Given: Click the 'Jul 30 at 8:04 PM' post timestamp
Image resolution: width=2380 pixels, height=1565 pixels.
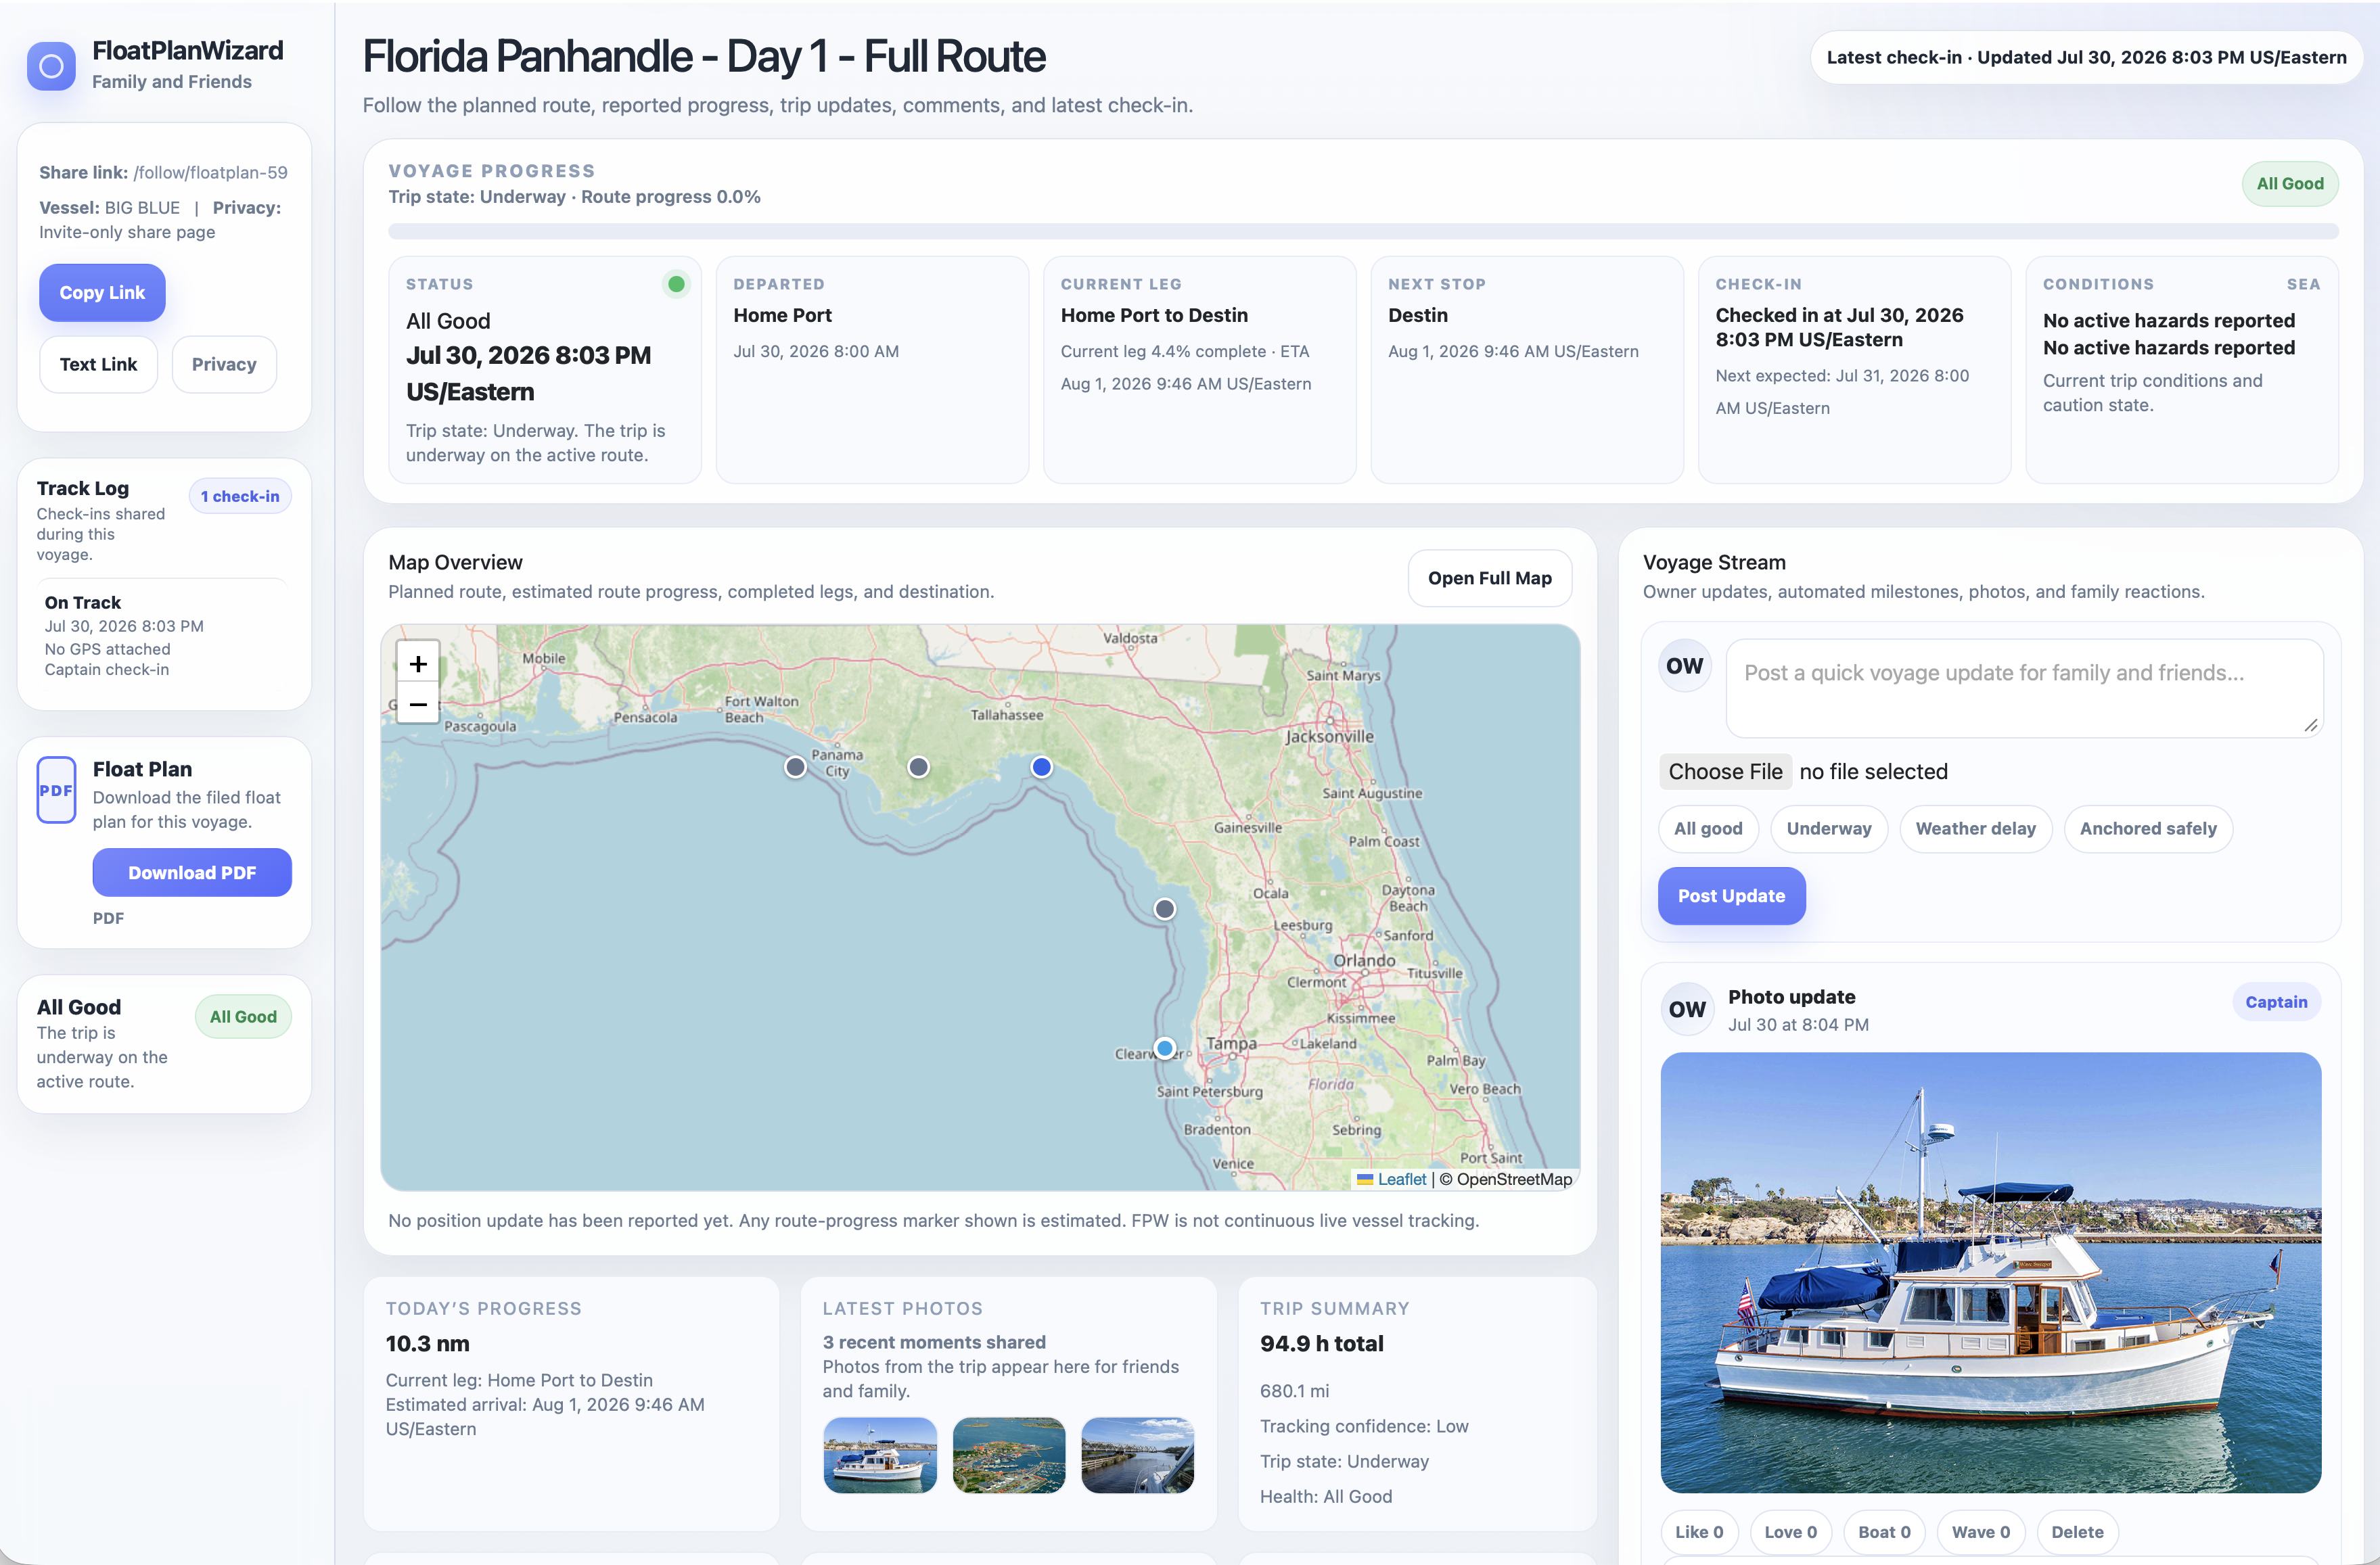Looking at the screenshot, I should [1798, 1025].
